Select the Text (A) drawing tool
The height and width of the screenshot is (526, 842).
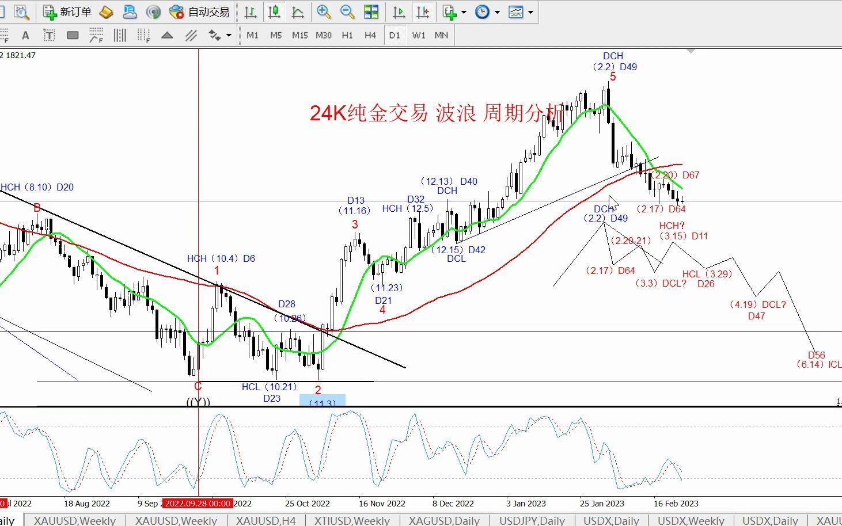click(25, 35)
